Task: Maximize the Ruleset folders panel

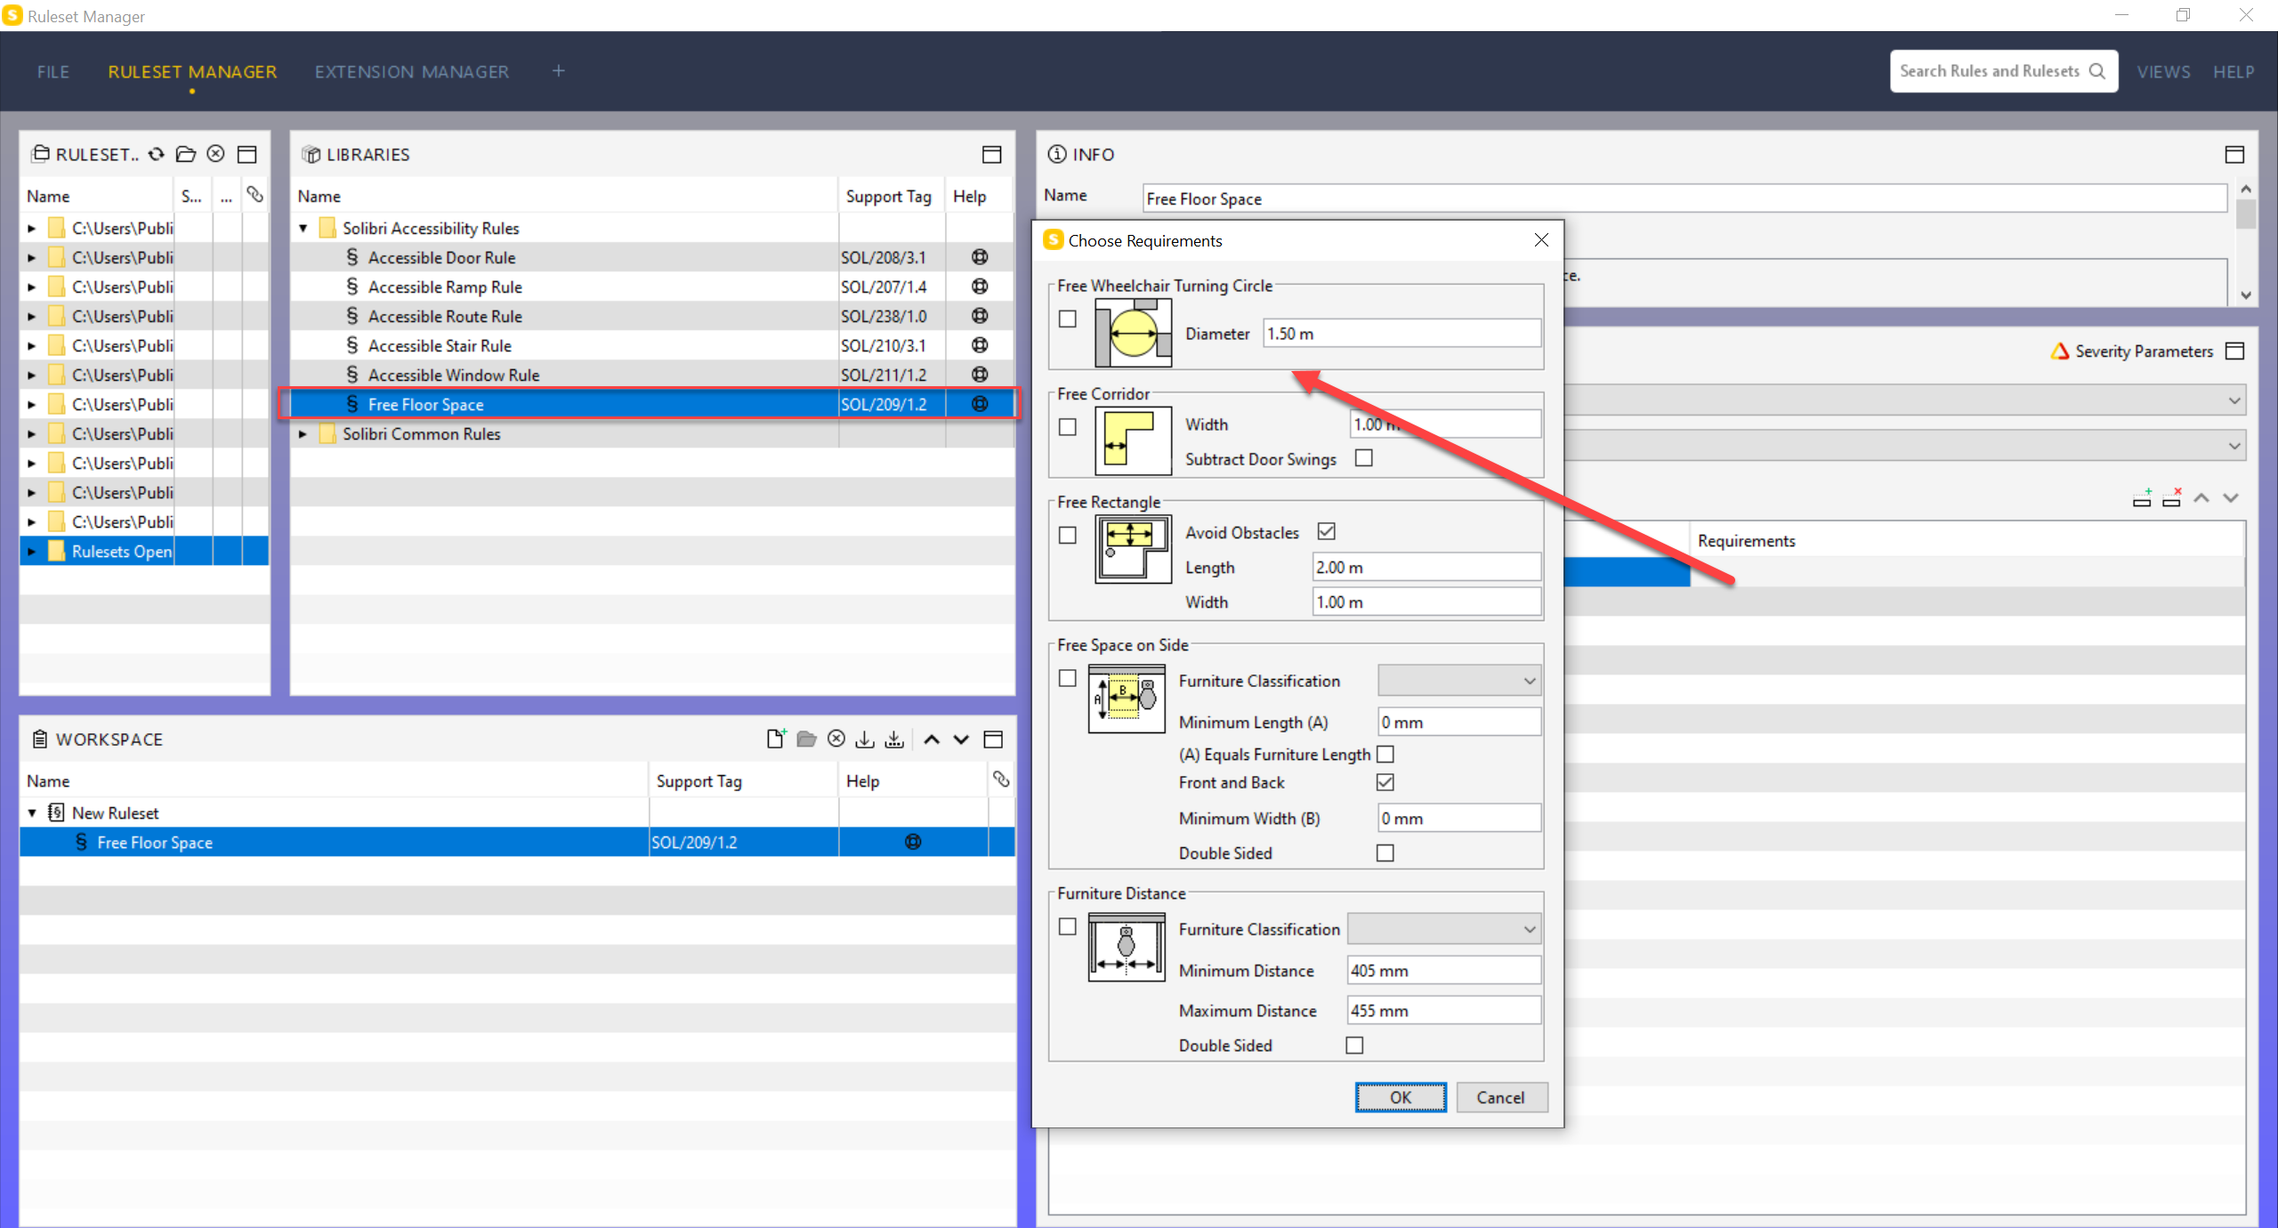Action: (x=247, y=154)
